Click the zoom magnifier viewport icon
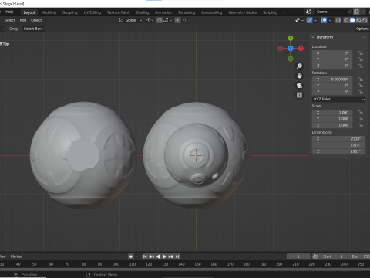The height and width of the screenshot is (278, 370). pyautogui.click(x=299, y=66)
